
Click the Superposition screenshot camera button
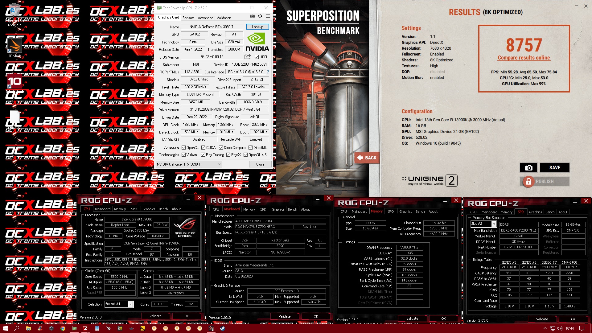coord(528,168)
